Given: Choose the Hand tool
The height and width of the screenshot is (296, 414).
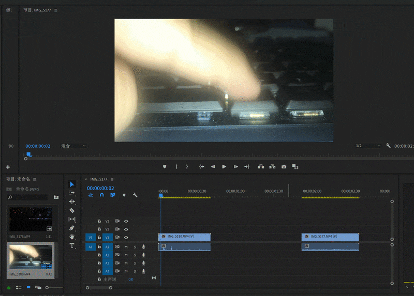Looking at the screenshot, I should pyautogui.click(x=72, y=237).
